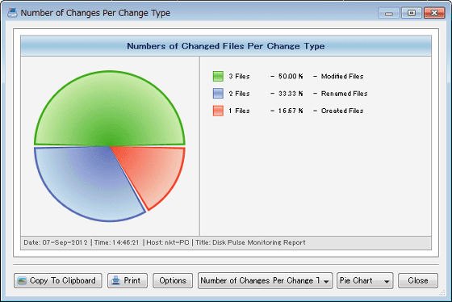
Task: Click the 'Modified Files' label
Action: point(342,76)
